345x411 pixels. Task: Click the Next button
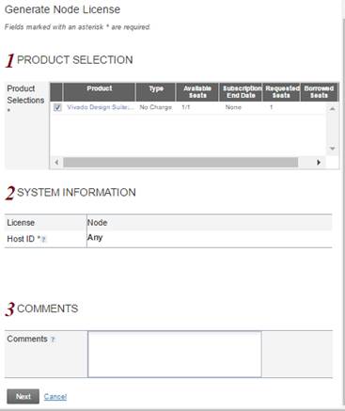[x=24, y=397]
